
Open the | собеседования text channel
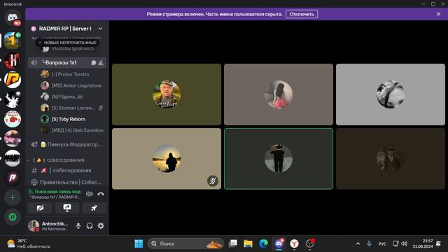[67, 170]
